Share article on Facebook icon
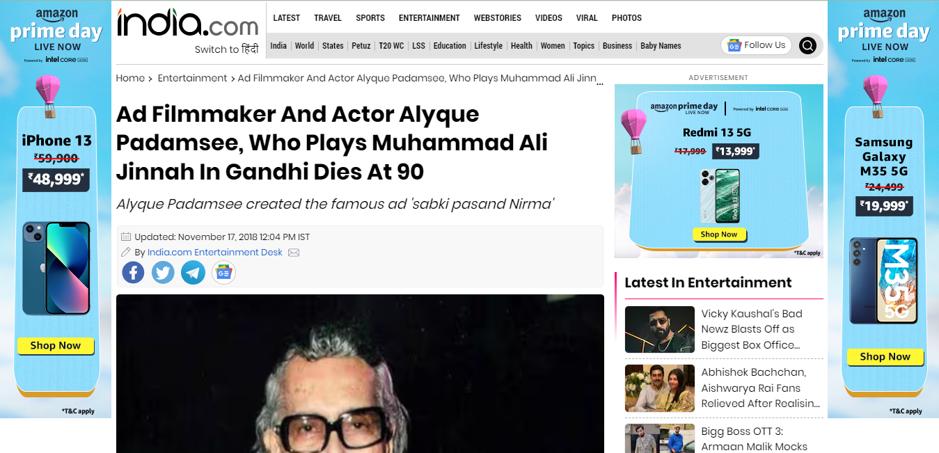The width and height of the screenshot is (939, 453). coord(133,272)
